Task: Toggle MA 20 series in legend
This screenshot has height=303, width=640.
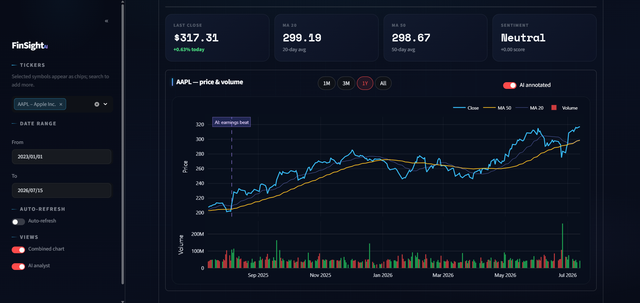Action: 529,108
